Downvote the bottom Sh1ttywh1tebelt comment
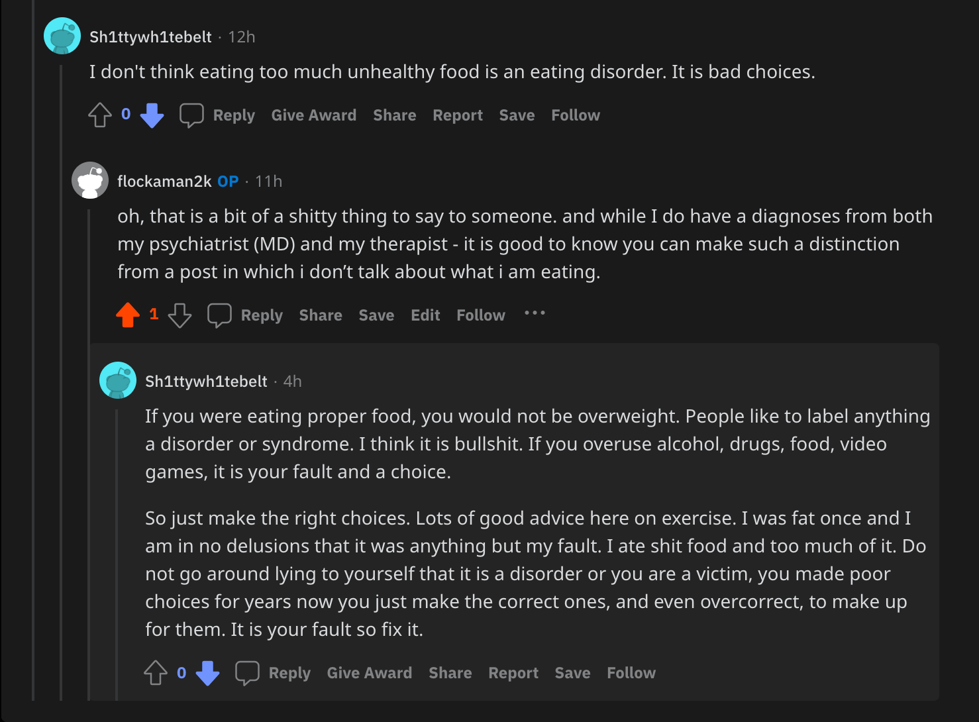Viewport: 979px width, 722px height. click(x=207, y=674)
